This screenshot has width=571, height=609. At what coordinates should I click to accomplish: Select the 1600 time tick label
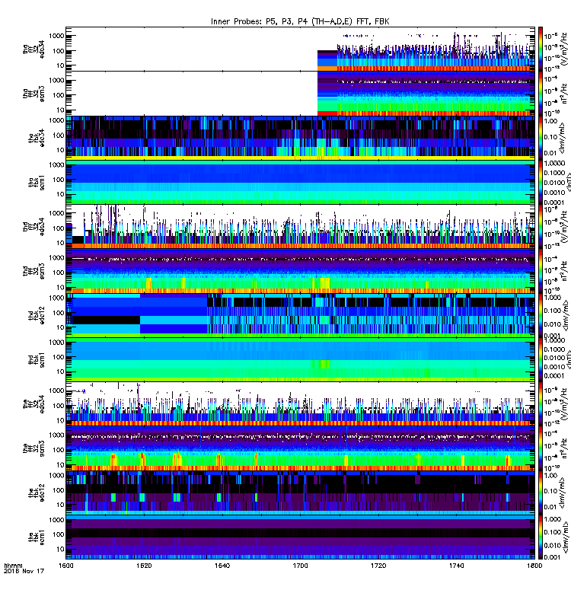[65, 566]
